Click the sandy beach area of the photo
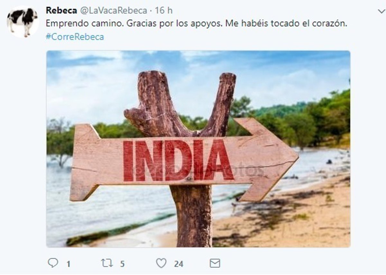 pyautogui.click(x=289, y=219)
